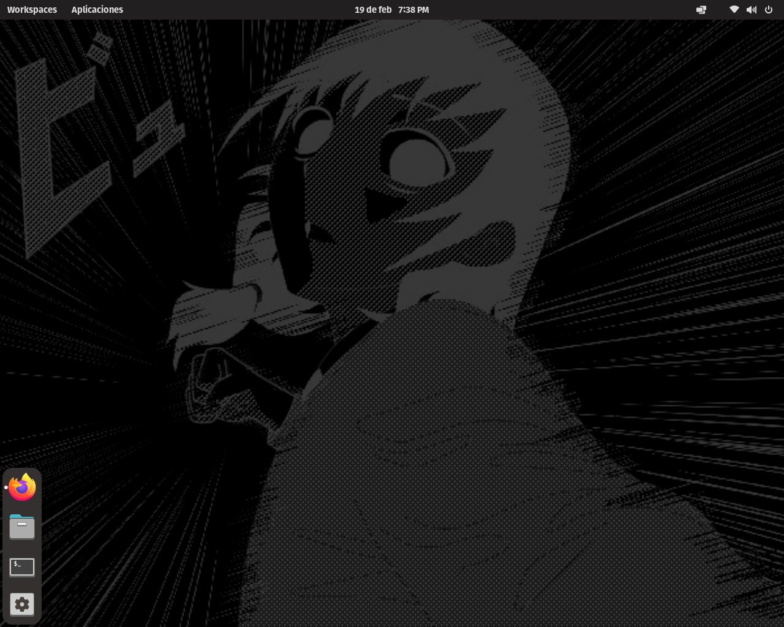Image resolution: width=784 pixels, height=627 pixels.
Task: Launch Firefox from the dock
Action: 22,487
